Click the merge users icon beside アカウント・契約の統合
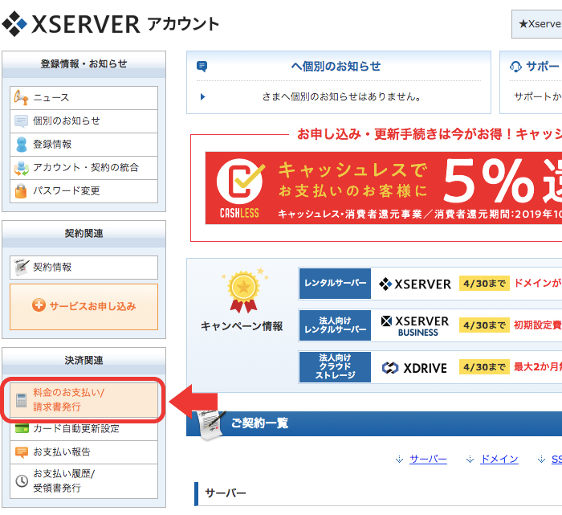Viewport: 562px width, 515px height. pos(21,168)
